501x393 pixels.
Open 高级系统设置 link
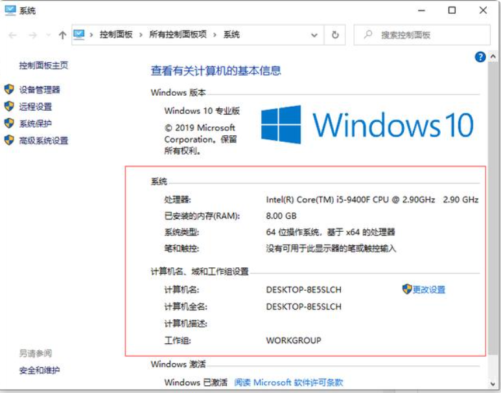[44, 140]
